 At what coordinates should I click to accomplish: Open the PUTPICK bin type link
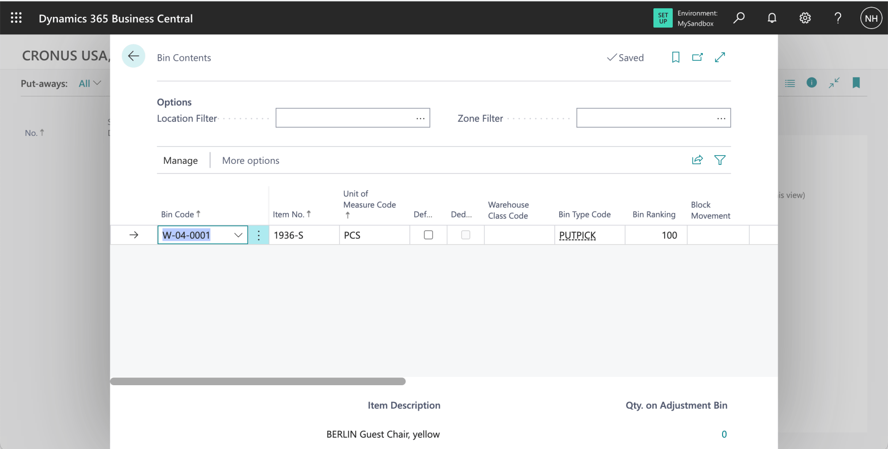(577, 235)
